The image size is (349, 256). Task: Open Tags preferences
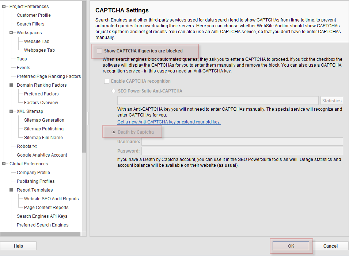point(22,59)
